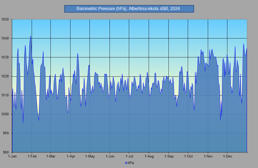The height and width of the screenshot is (168, 258).
Task: Click the 1-Nov axis label
Action: (208, 156)
